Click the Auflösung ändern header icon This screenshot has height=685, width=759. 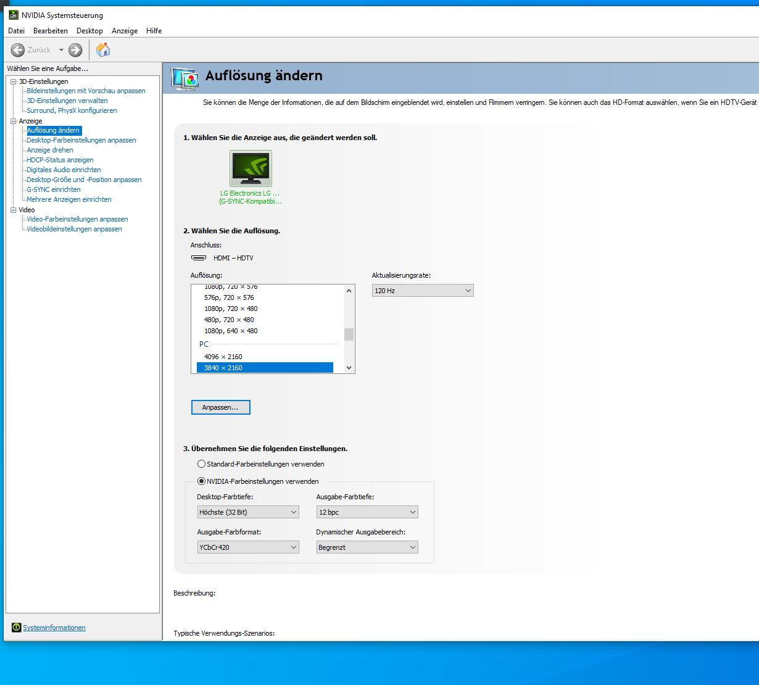click(x=185, y=79)
